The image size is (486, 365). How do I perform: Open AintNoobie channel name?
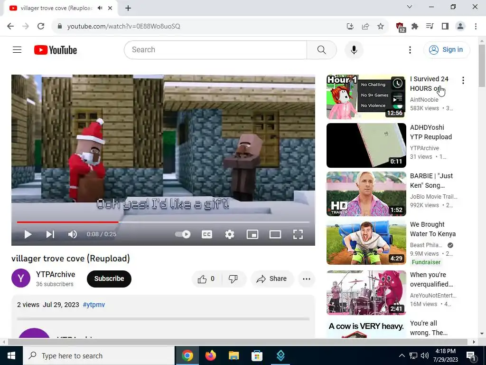pyautogui.click(x=424, y=100)
